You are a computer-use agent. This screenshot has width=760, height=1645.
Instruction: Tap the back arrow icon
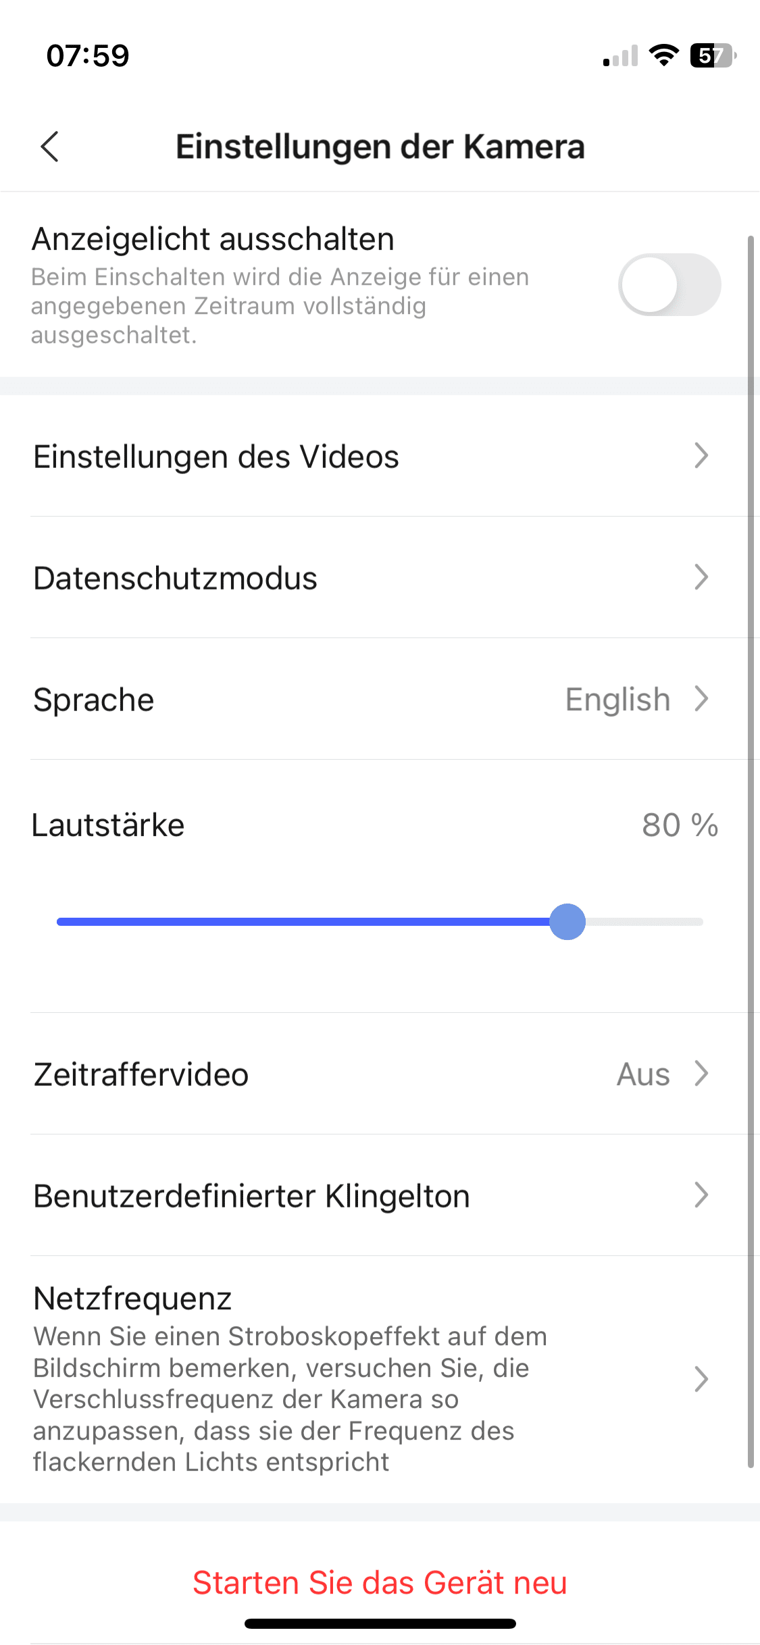pos(50,147)
